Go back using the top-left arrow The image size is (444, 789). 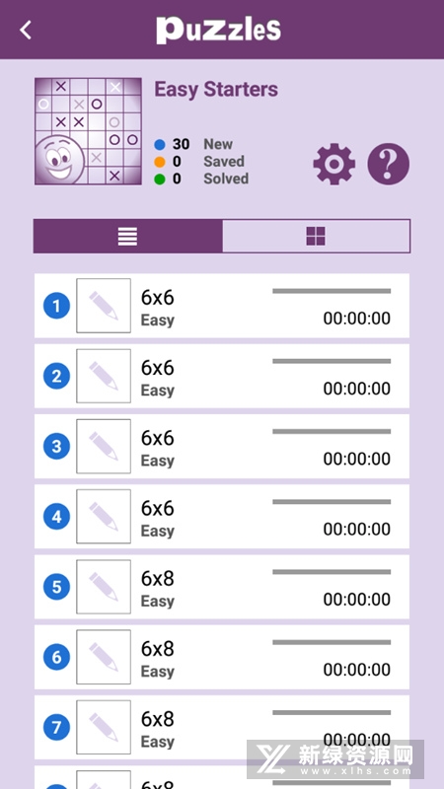coord(26,31)
